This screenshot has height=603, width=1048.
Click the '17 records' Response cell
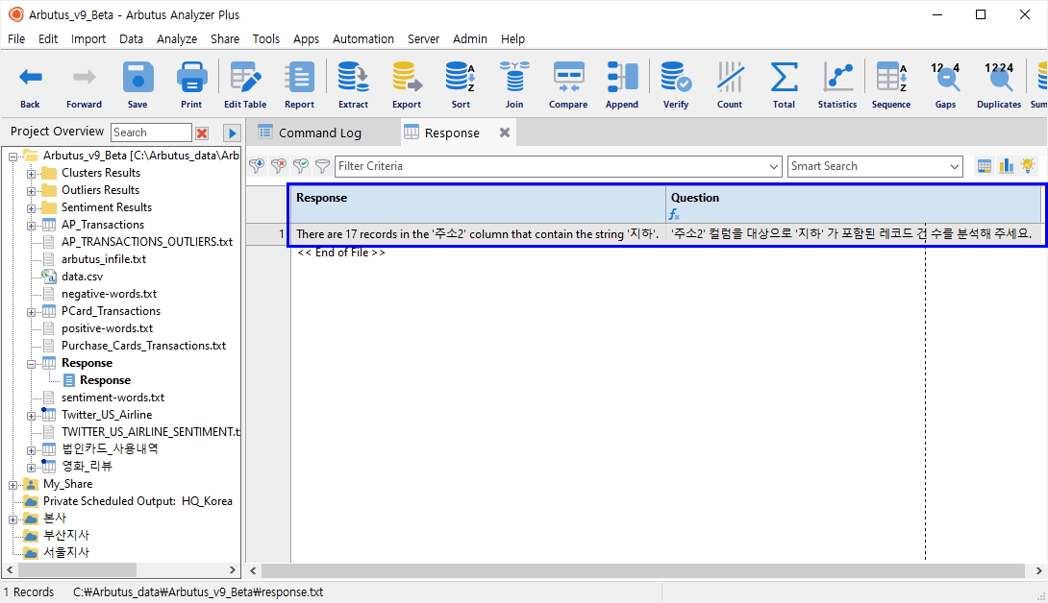coord(478,234)
